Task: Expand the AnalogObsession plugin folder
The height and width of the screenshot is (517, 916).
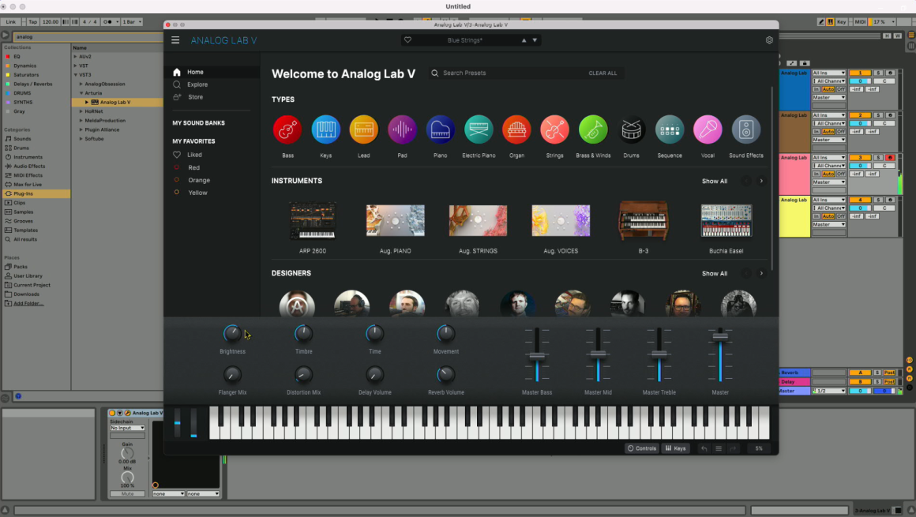Action: (x=81, y=84)
